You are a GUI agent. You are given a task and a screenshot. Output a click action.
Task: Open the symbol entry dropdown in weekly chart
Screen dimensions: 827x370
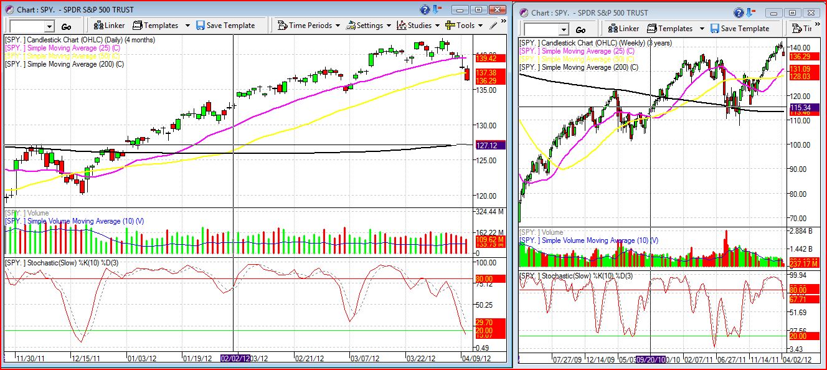[x=564, y=29]
